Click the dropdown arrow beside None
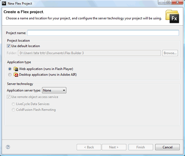The height and width of the screenshot is (156, 185). click(x=64, y=90)
